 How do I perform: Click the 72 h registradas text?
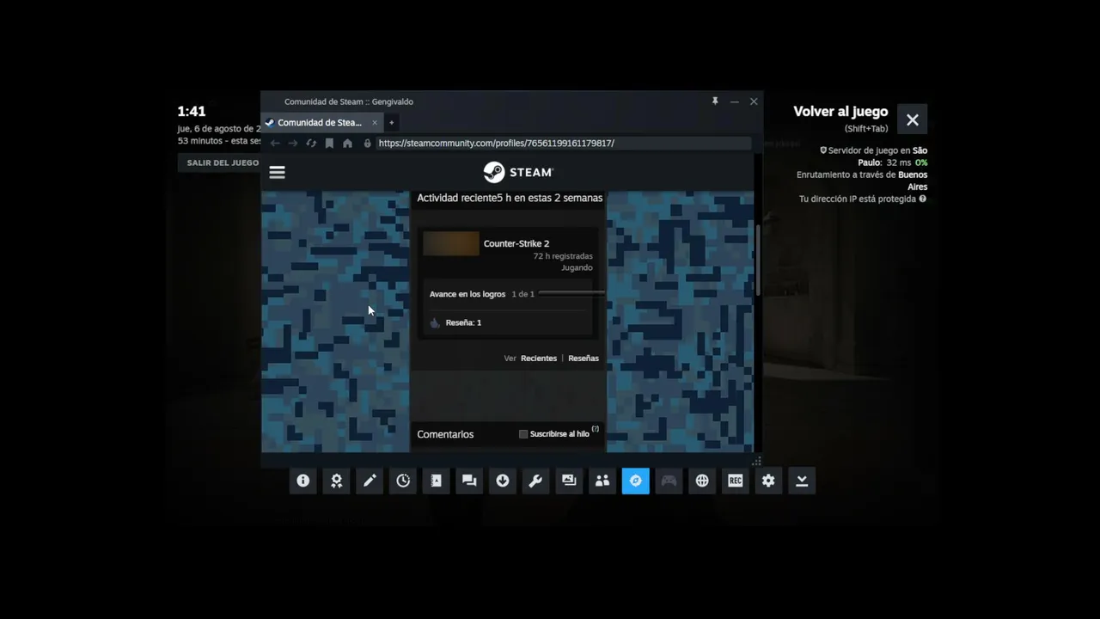[563, 256]
